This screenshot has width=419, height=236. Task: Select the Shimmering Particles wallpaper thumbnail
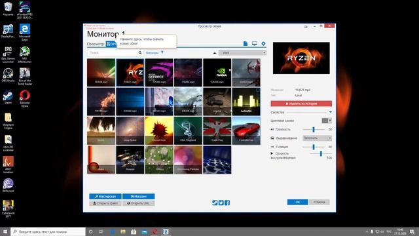(x=188, y=160)
